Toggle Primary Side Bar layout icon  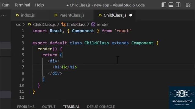[164, 5]
